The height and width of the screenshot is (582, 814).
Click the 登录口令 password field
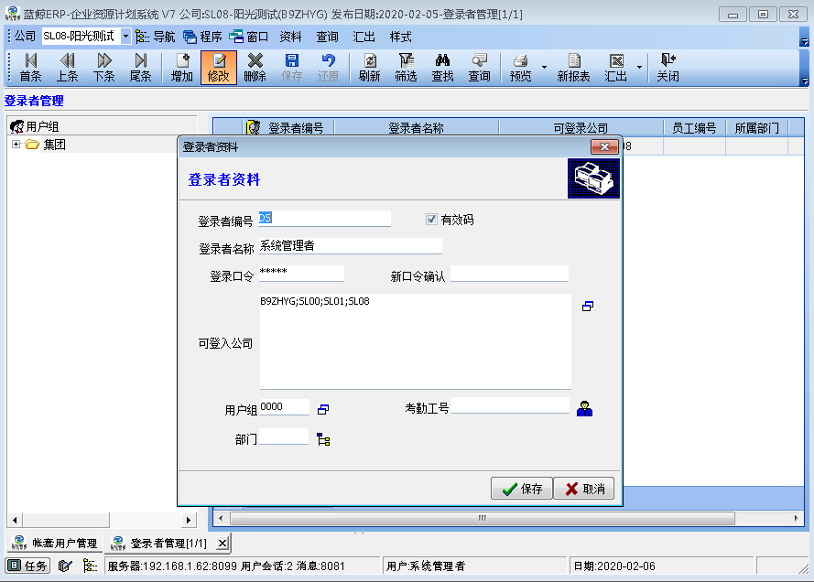301,274
